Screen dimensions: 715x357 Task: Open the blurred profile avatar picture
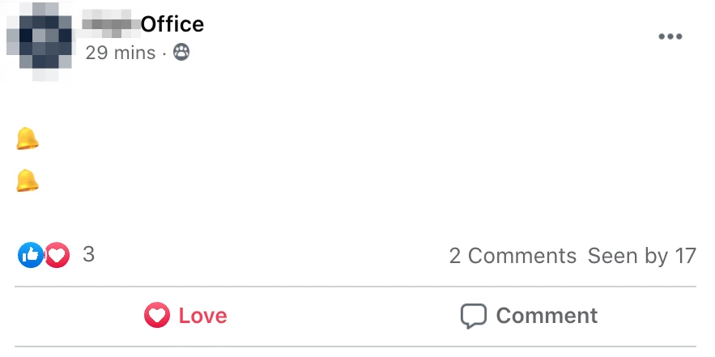40,41
